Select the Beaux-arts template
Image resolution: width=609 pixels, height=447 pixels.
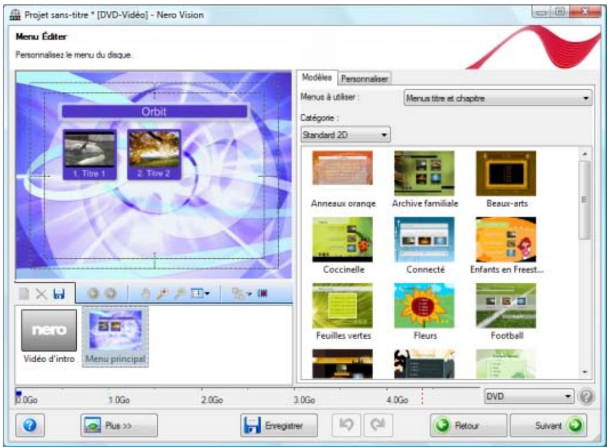coord(507,179)
